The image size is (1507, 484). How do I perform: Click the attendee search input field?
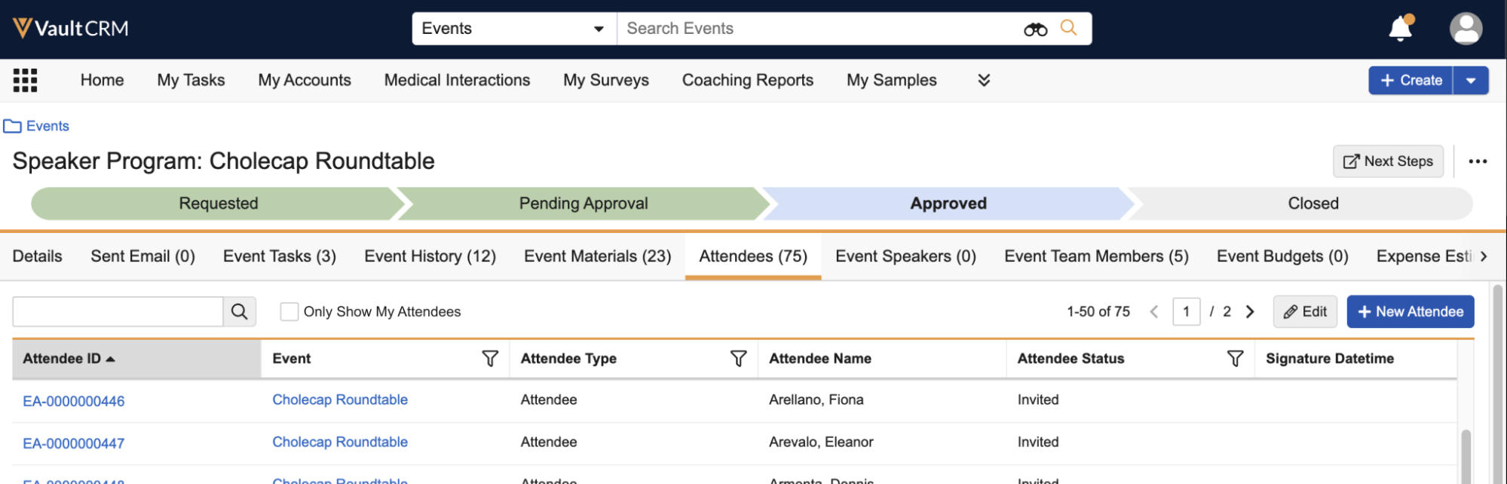[118, 311]
